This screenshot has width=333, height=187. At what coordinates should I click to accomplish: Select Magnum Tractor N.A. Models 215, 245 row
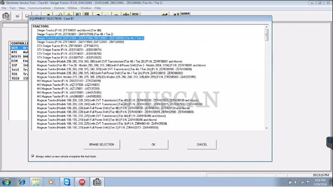pos(116,77)
